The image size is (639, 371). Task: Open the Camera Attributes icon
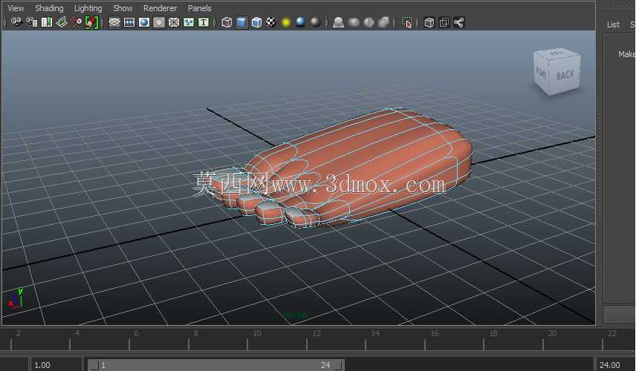click(32, 22)
